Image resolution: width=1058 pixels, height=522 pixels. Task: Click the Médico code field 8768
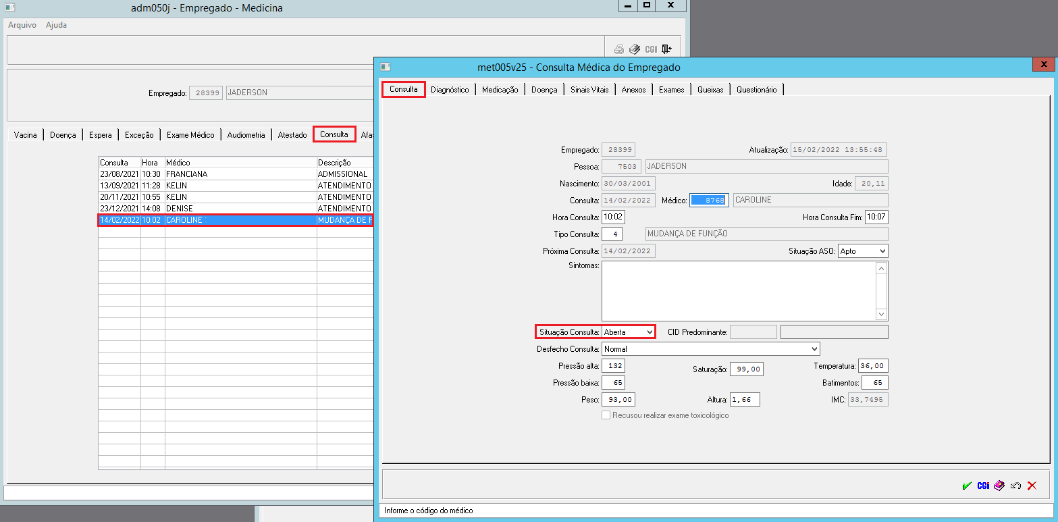click(709, 200)
